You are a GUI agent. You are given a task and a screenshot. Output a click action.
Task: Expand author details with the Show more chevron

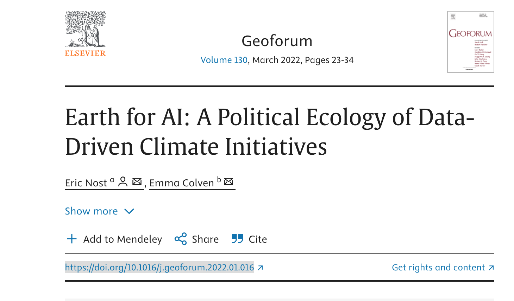pyautogui.click(x=129, y=211)
